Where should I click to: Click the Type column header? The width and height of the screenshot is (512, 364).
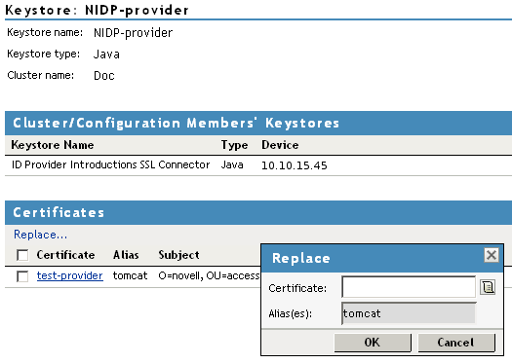coord(234,145)
